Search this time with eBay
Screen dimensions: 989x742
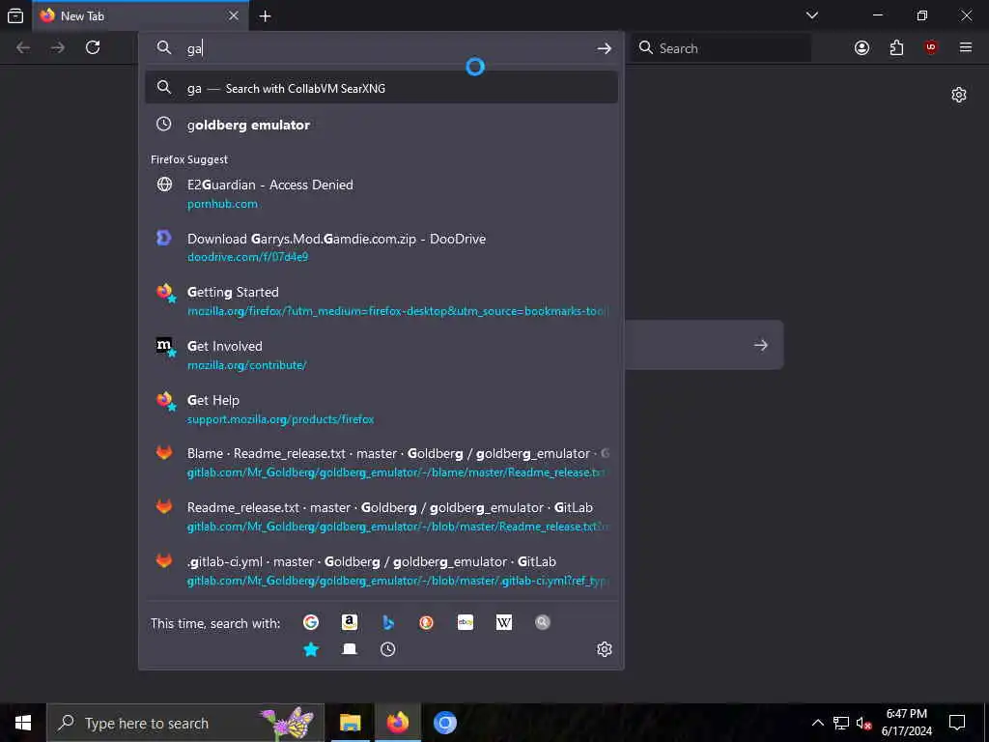[466, 623]
